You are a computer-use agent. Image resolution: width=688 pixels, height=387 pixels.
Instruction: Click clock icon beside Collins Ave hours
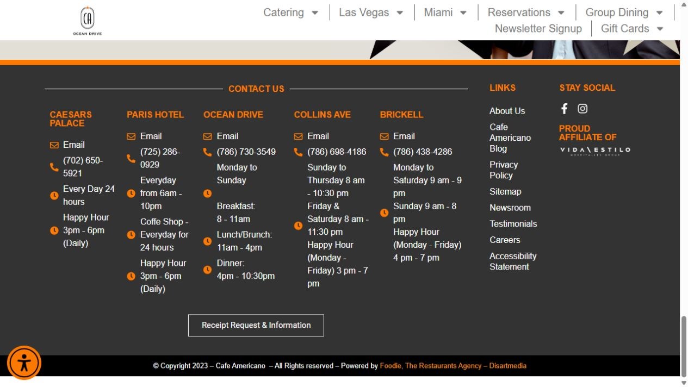click(x=298, y=226)
